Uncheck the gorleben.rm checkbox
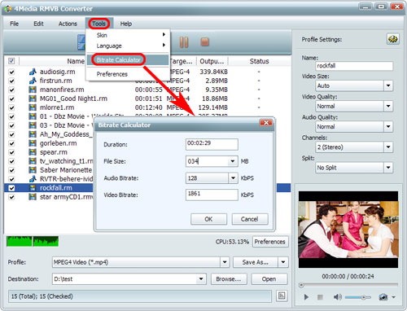 [x=11, y=143]
